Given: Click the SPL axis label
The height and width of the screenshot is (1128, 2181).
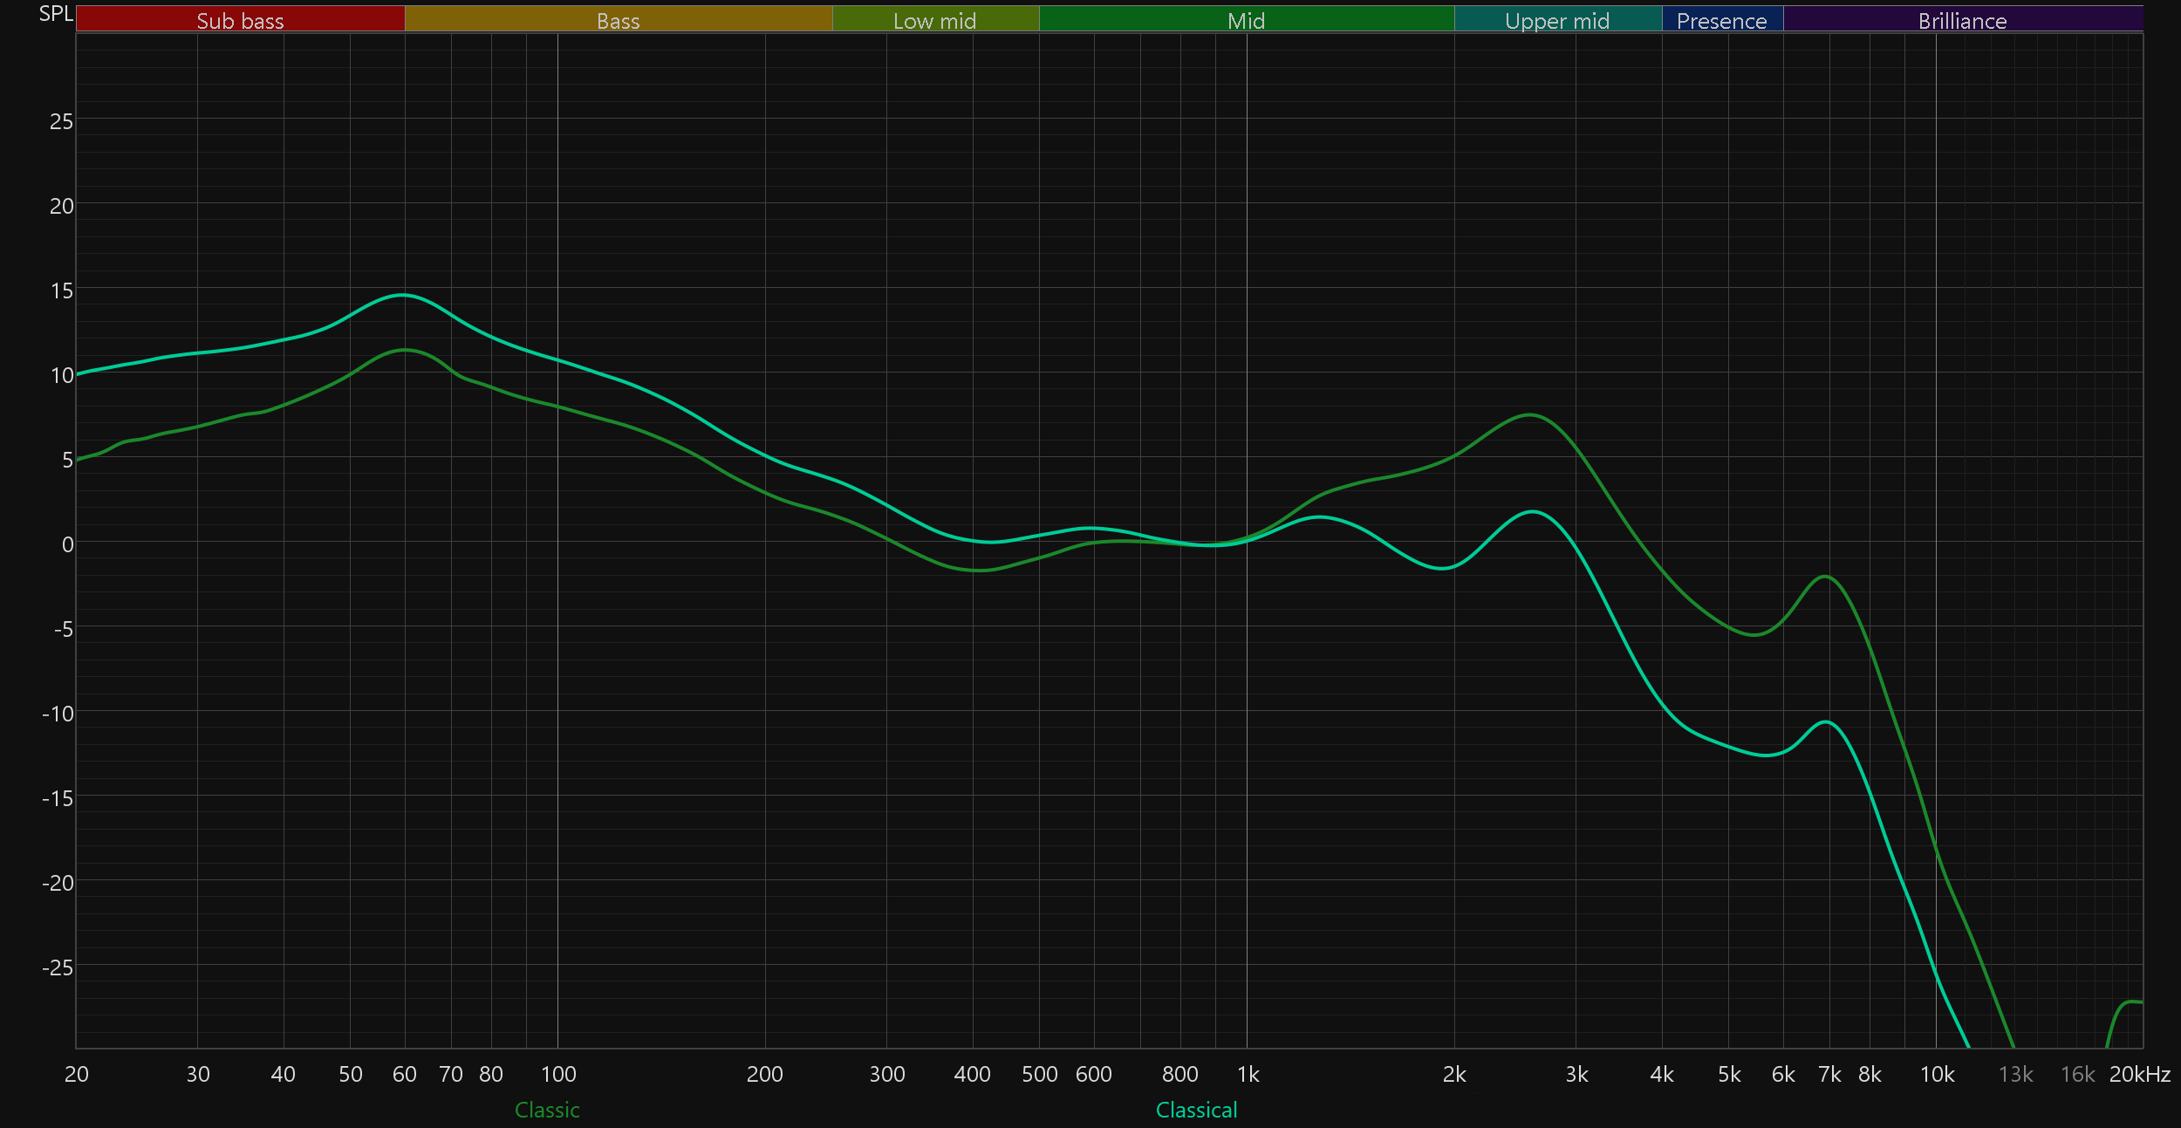Looking at the screenshot, I should coord(56,13).
